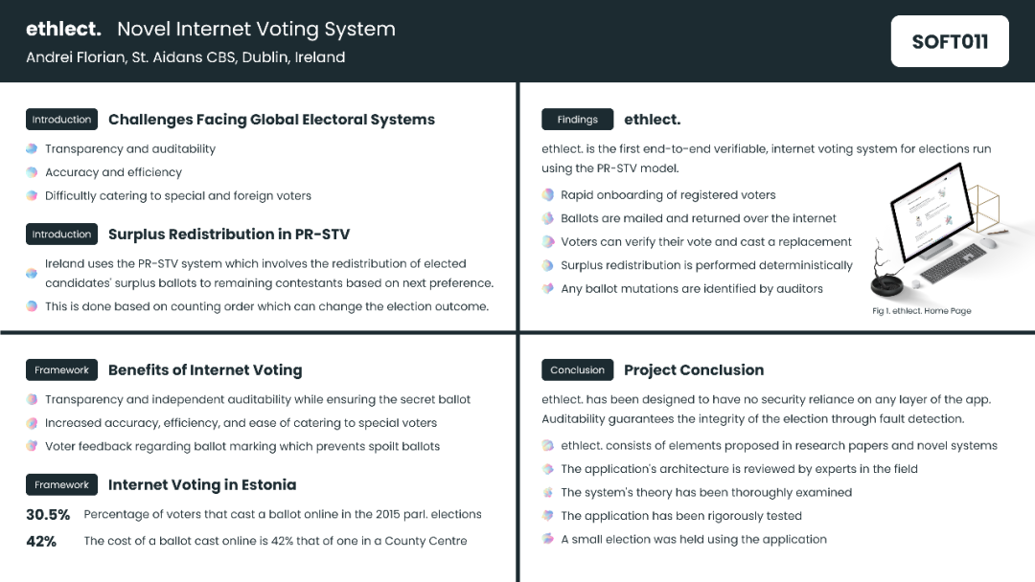Click the SOFT011 badge in the header

pyautogui.click(x=949, y=41)
